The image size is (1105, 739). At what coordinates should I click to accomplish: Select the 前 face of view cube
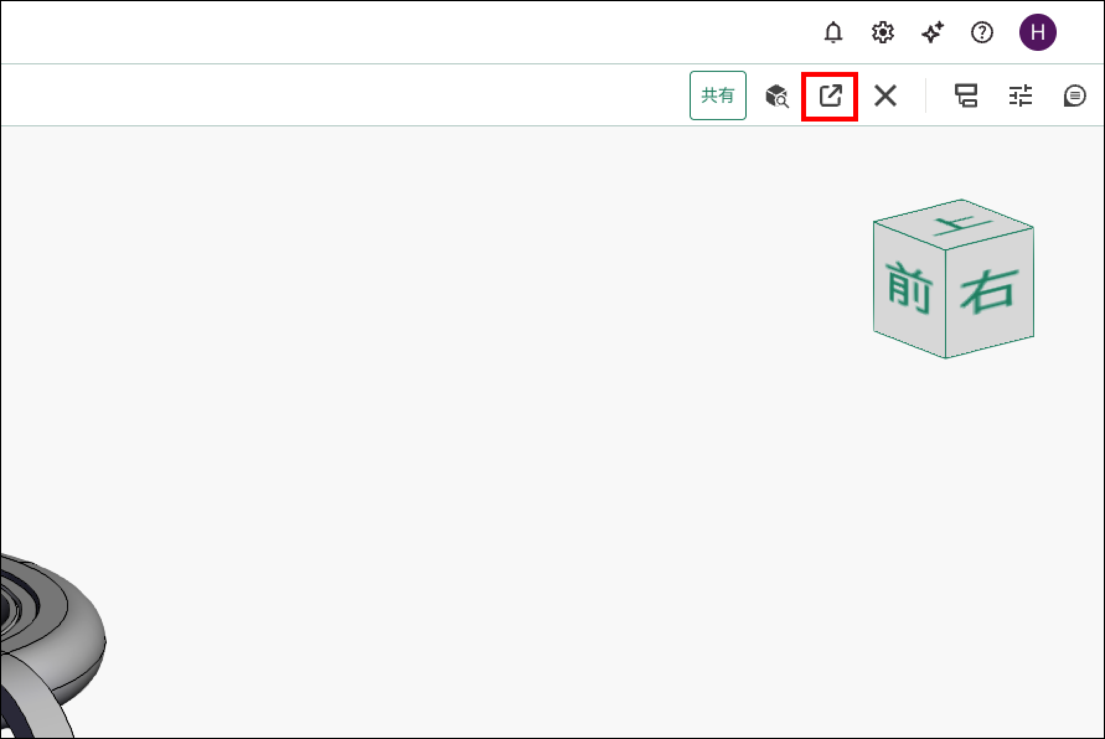pos(910,289)
